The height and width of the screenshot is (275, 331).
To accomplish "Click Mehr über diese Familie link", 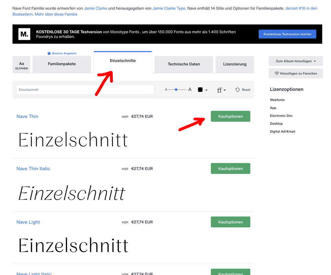I will tap(56, 14).
